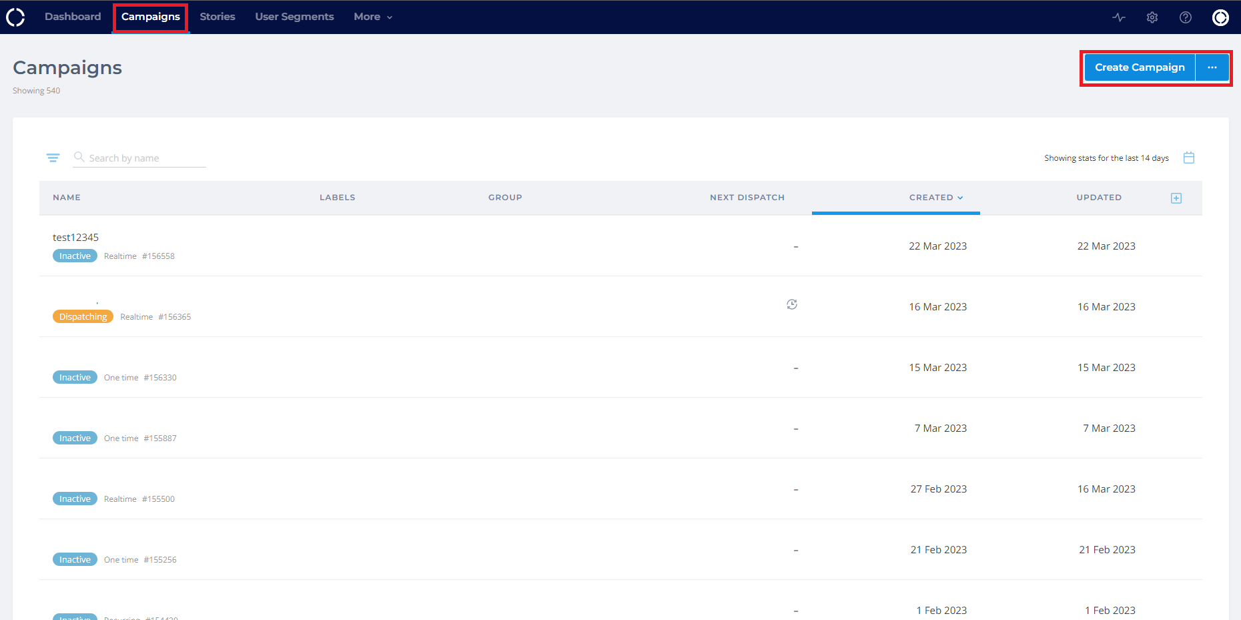Open the Create Campaign ellipsis options
The height and width of the screenshot is (620, 1241).
pyautogui.click(x=1212, y=67)
